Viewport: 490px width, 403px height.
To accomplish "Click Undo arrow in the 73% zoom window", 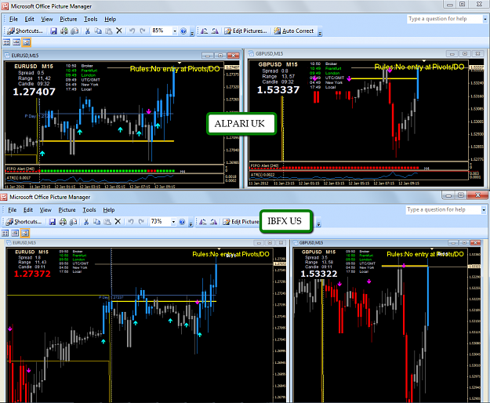I will click(x=131, y=222).
